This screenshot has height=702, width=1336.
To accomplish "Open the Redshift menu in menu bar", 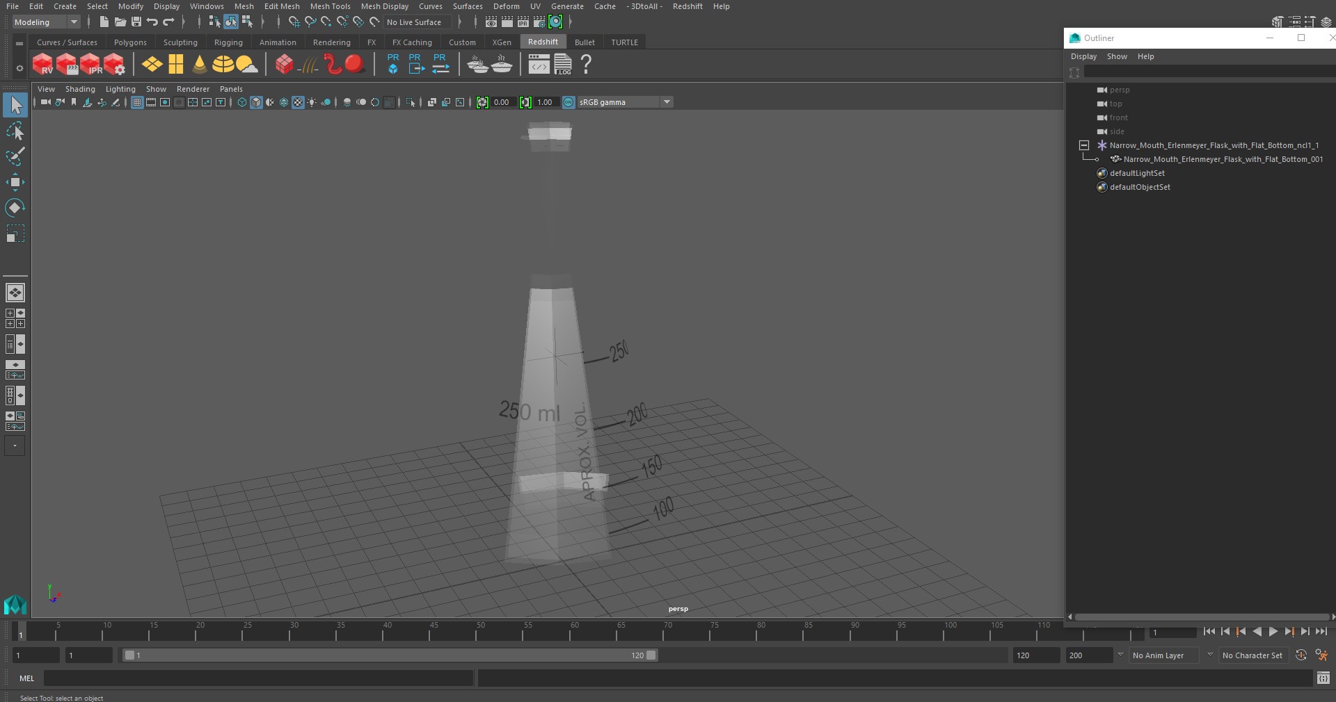I will click(x=687, y=6).
